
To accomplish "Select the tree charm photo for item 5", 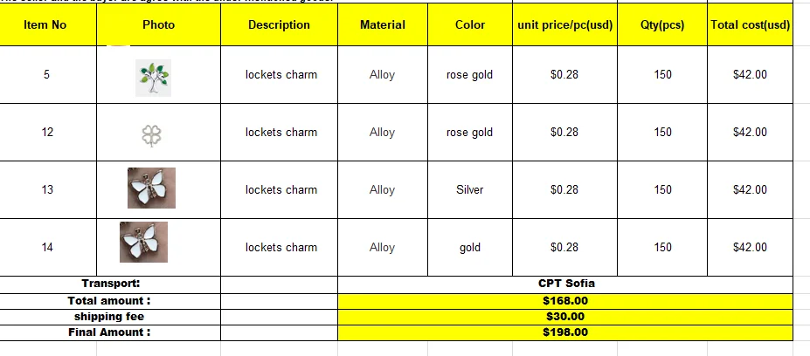I will point(154,78).
